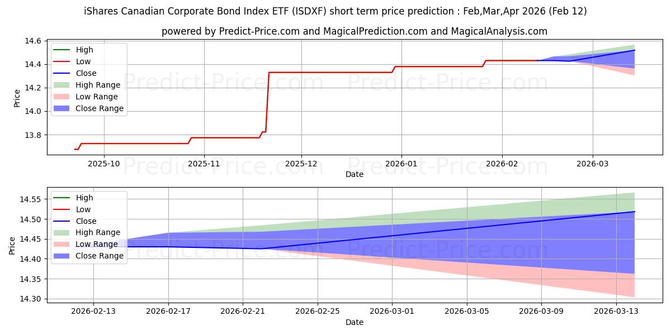Click the 2026-02-25 date tick on bottom chart
This screenshot has height=335, width=671.
pyautogui.click(x=318, y=312)
